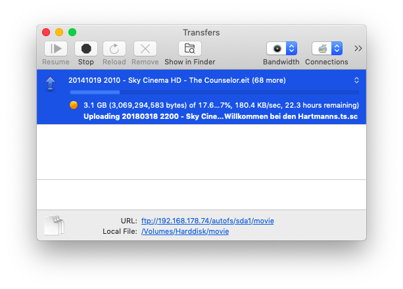Open the ftp://192.168.178.74 URL link
Image resolution: width=403 pixels, height=289 pixels.
[207, 221]
